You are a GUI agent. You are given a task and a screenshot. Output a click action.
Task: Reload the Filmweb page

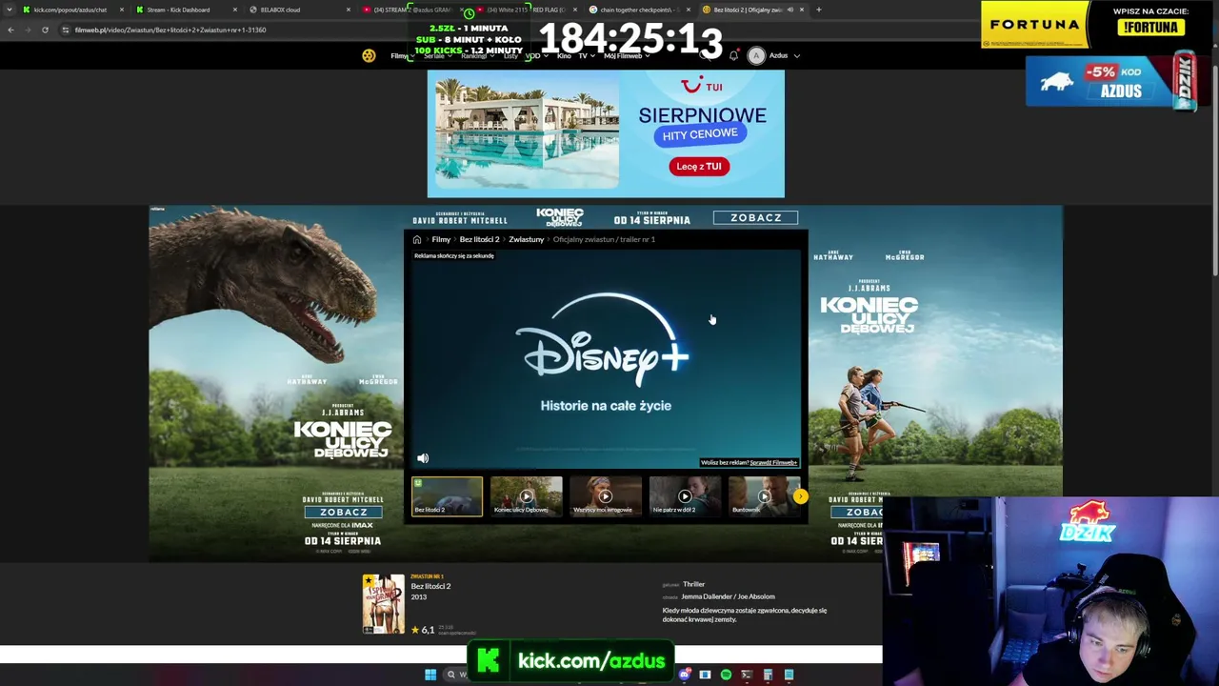pyautogui.click(x=45, y=30)
